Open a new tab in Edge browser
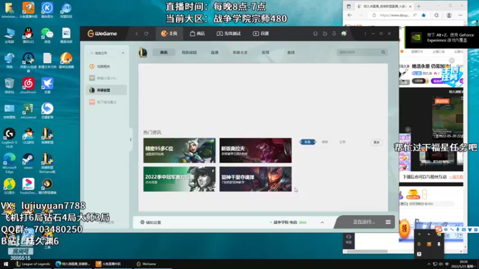This screenshot has width=479, height=269. [x=419, y=6]
